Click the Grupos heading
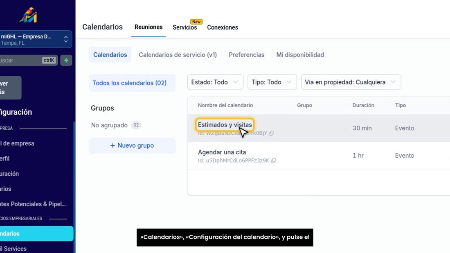450x253 pixels. tap(102, 108)
